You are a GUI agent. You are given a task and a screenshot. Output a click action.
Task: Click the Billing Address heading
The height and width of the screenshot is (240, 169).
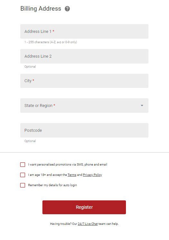pyautogui.click(x=40, y=9)
